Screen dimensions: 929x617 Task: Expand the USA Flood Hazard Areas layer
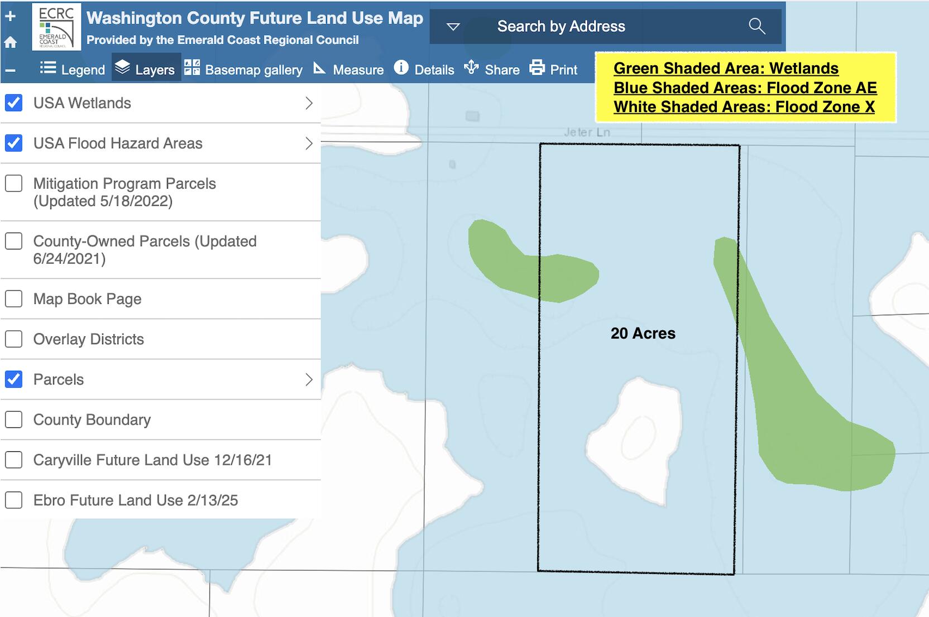tap(309, 143)
